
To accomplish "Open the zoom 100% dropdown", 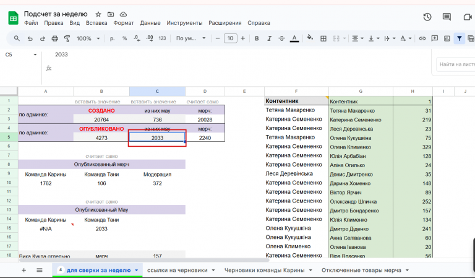I will click(88, 38).
